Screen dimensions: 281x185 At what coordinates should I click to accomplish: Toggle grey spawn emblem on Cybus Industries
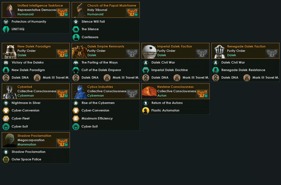point(132,94)
